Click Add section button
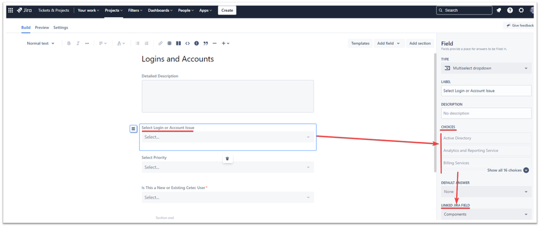 click(420, 43)
